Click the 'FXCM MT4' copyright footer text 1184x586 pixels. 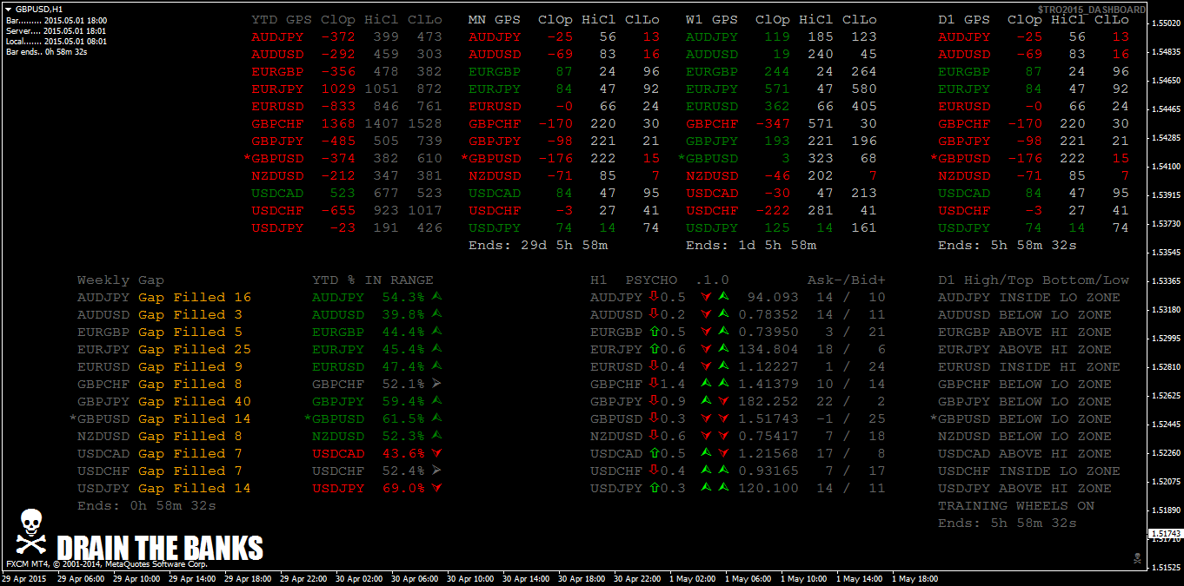[107, 564]
